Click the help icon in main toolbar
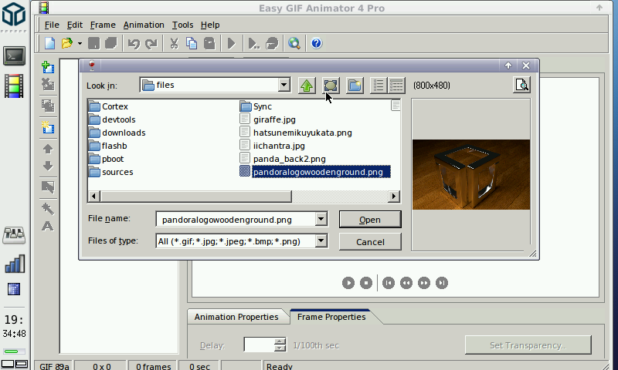Image resolution: width=618 pixels, height=370 pixels. 316,43
